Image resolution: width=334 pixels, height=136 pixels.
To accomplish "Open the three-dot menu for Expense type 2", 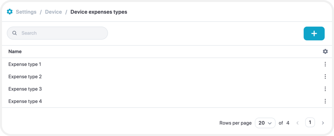I will (x=325, y=77).
